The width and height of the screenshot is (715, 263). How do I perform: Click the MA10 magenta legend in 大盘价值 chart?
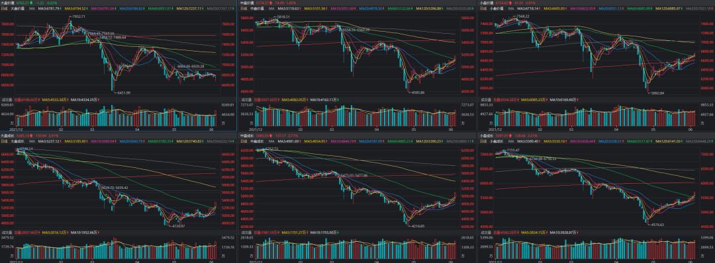coord(104,8)
